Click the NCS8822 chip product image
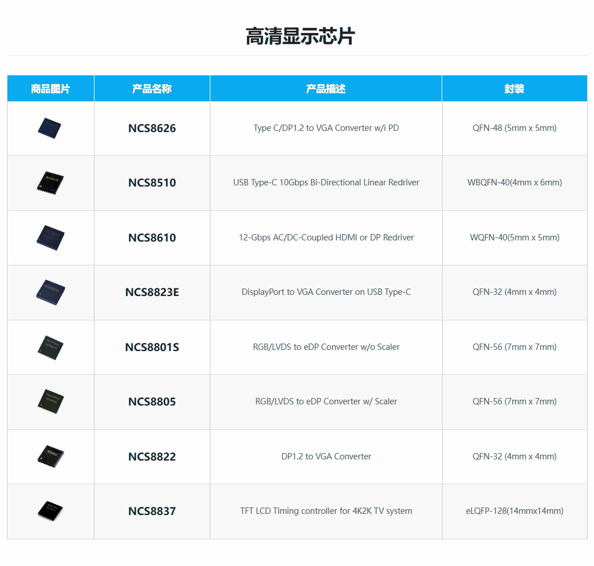This screenshot has height=566, width=594. [50, 456]
